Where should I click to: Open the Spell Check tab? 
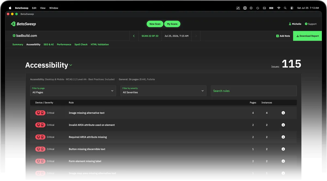(x=81, y=44)
